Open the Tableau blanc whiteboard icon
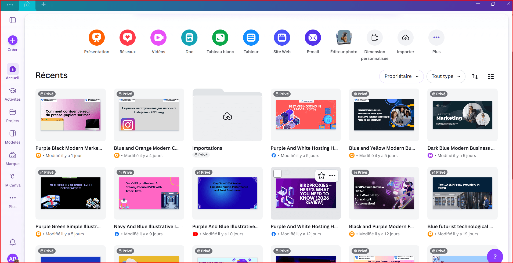Viewport: 513px width, 263px height. (x=220, y=38)
